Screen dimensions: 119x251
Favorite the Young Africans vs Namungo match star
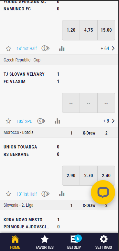tap(8, 49)
